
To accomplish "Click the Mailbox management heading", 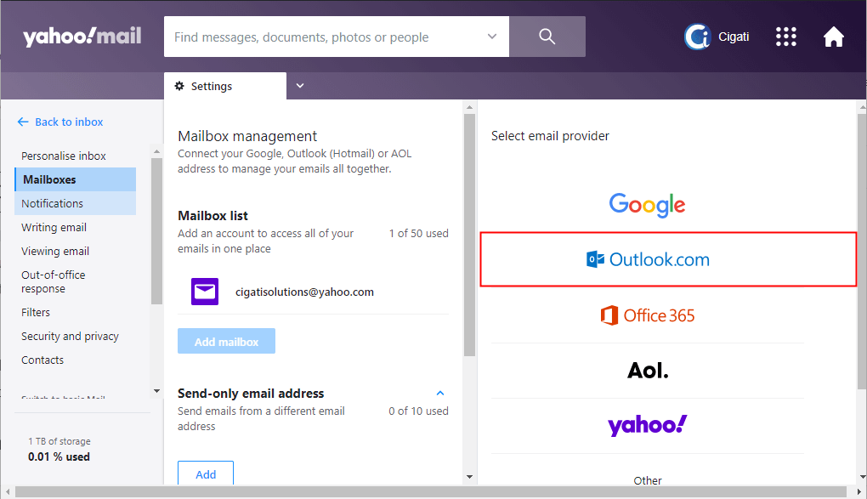I will point(247,136).
